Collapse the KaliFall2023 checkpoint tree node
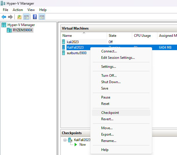Screen dimensions: 177x155 (65, 140)
